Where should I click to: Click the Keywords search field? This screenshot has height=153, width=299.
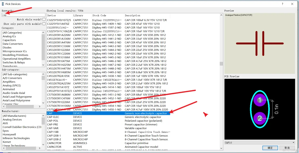23,15
